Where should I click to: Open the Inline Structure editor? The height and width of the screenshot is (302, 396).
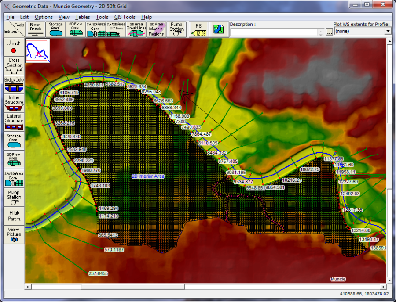[x=14, y=104]
